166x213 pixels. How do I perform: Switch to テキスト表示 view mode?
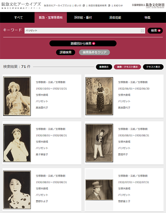coord(153,67)
